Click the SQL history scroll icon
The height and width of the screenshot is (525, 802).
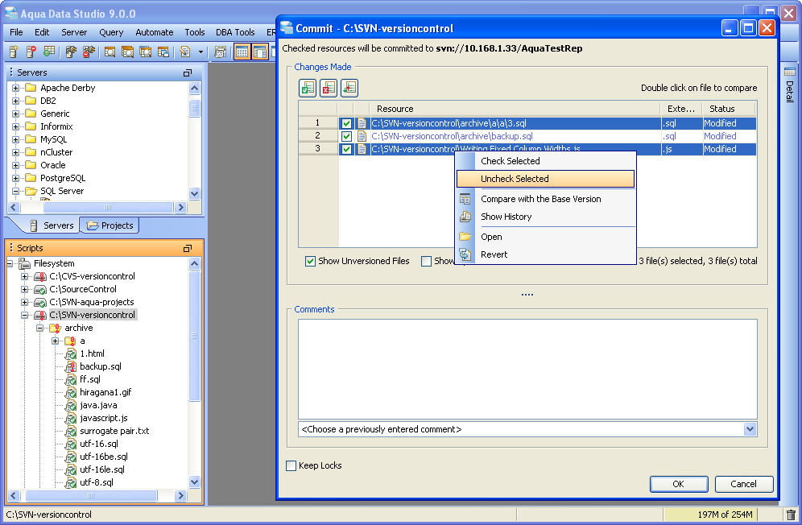click(x=220, y=52)
